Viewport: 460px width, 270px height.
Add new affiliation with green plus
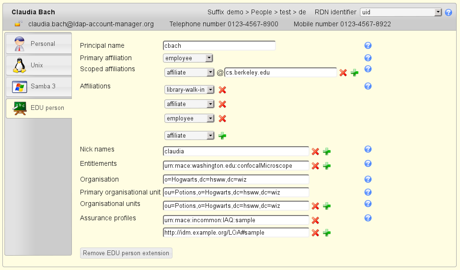[x=222, y=136]
